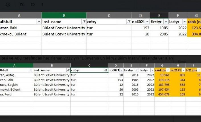This screenshot has height=122, width=201.
Task: Click 'ra, Ferdi' name cell in bottom sheet
Action: point(17,94)
